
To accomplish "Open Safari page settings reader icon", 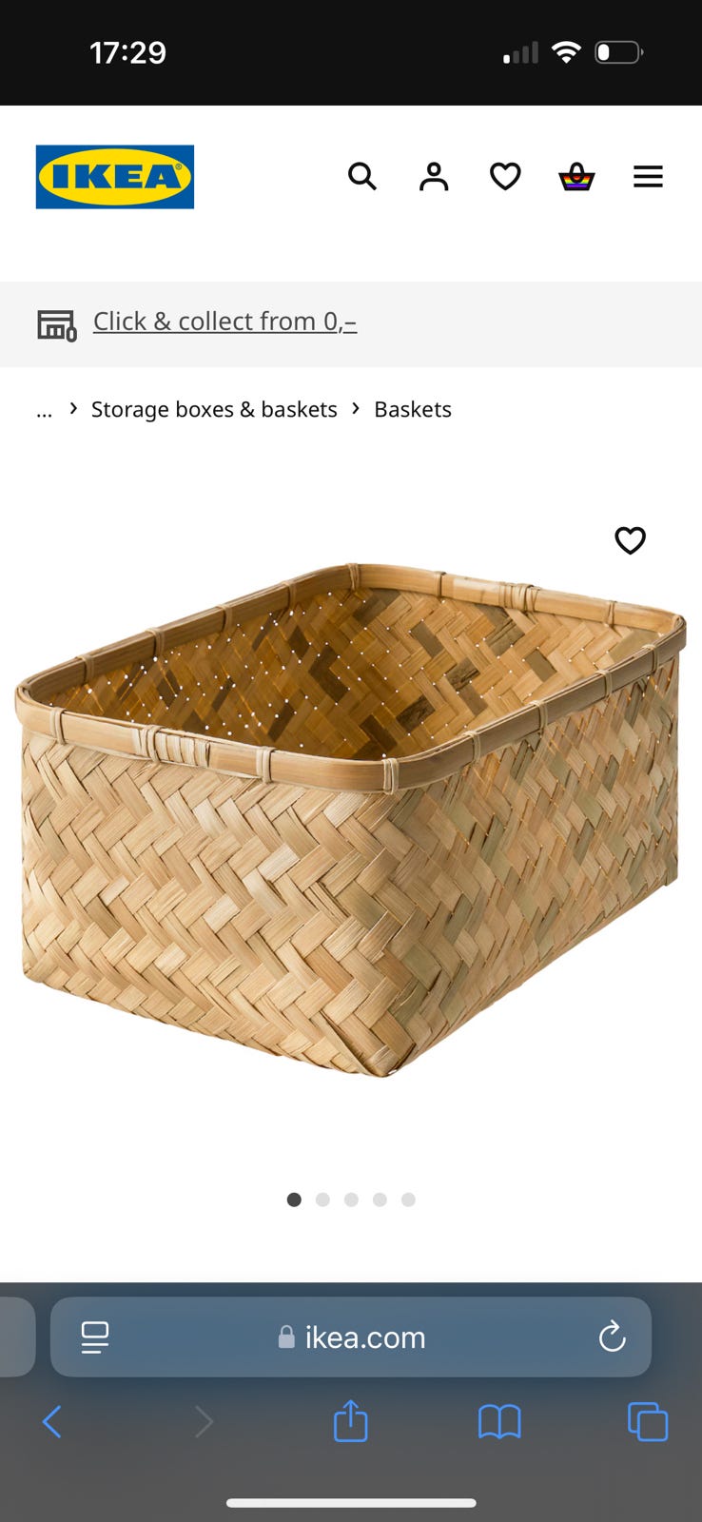I will 95,1337.
